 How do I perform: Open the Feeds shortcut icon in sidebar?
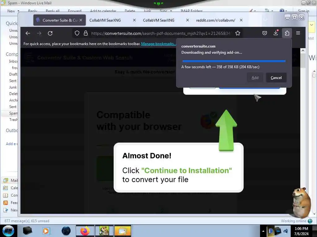click(6, 203)
